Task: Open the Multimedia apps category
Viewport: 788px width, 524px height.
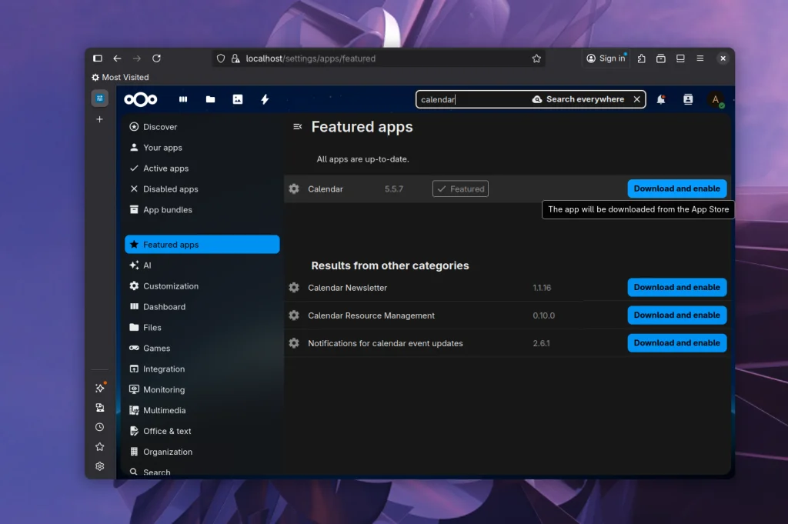Action: (x=164, y=411)
